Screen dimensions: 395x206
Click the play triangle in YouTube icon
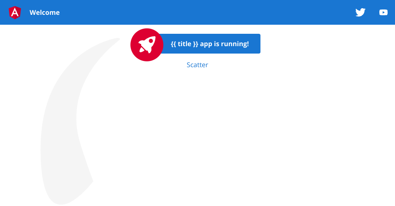(383, 12)
